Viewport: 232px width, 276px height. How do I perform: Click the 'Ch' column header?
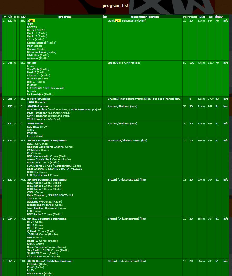[10, 17]
